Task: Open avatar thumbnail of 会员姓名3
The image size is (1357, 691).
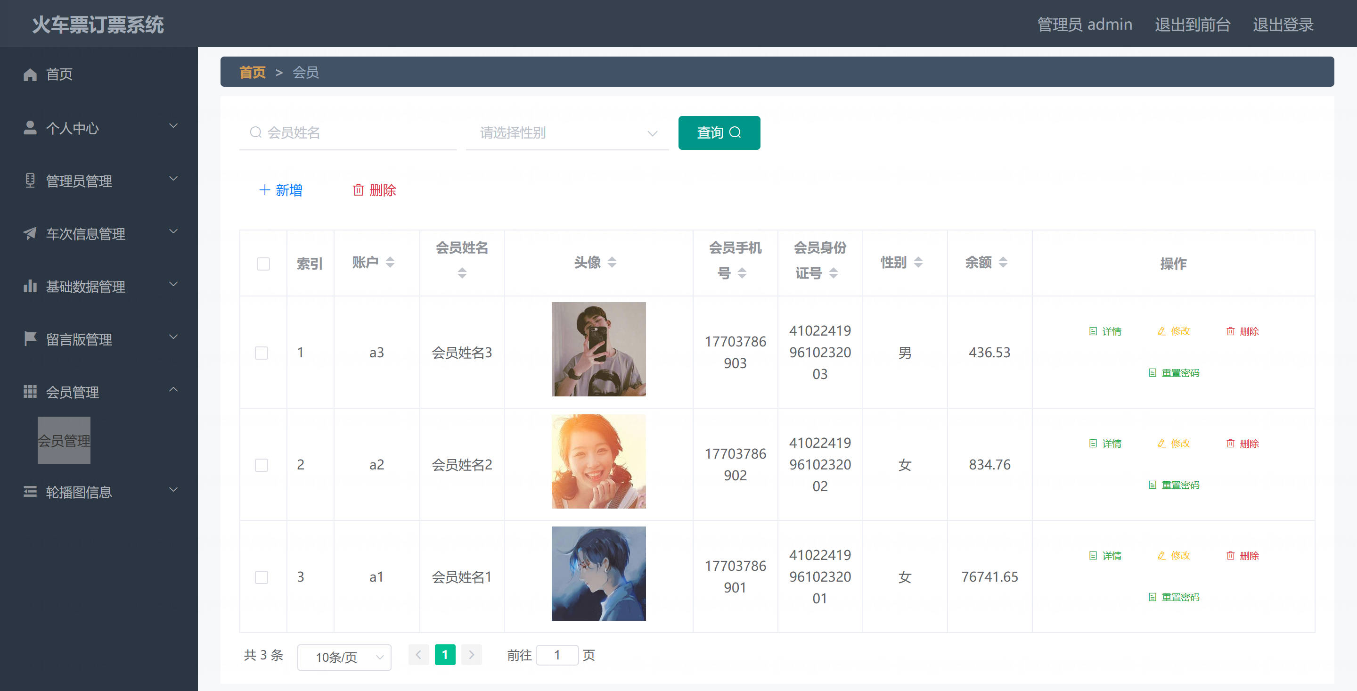Action: pos(598,349)
